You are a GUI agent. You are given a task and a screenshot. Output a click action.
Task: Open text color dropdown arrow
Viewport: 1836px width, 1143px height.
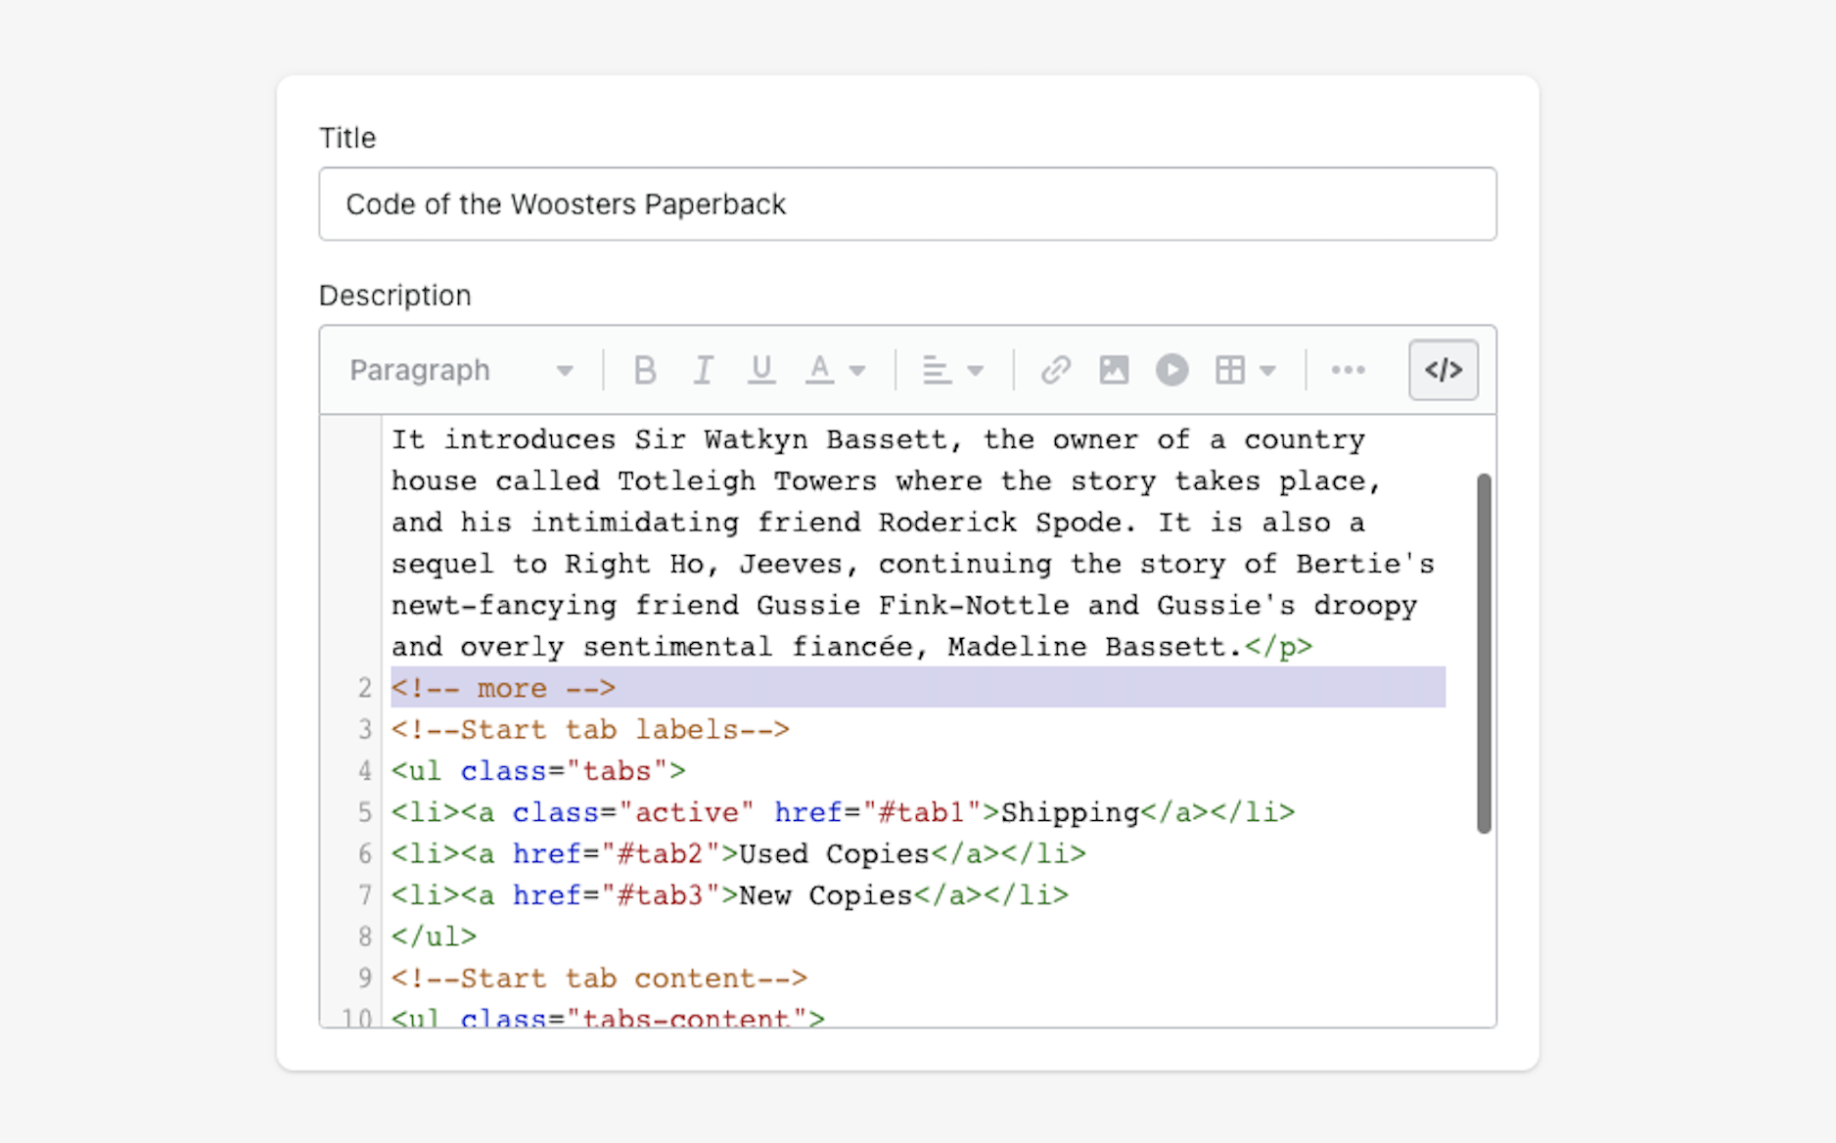click(x=857, y=371)
